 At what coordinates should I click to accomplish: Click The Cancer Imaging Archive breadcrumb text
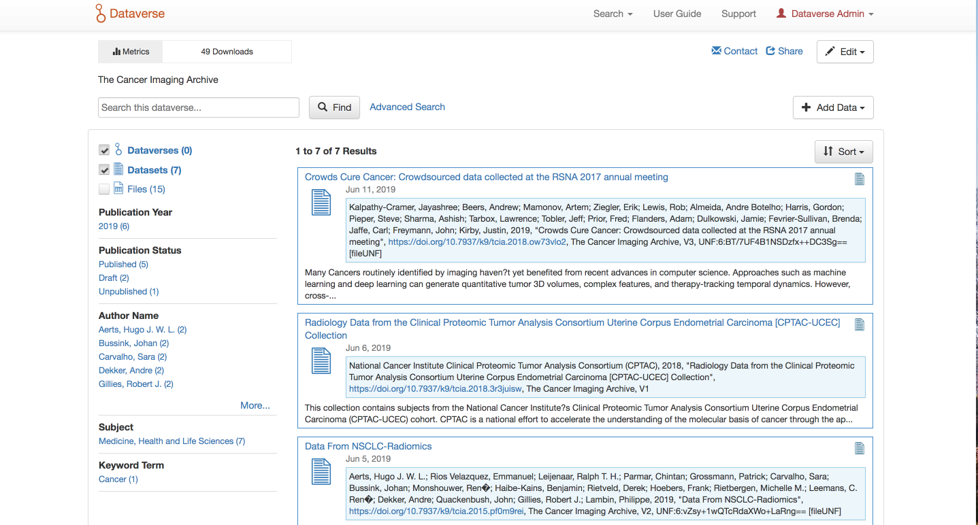click(x=158, y=80)
